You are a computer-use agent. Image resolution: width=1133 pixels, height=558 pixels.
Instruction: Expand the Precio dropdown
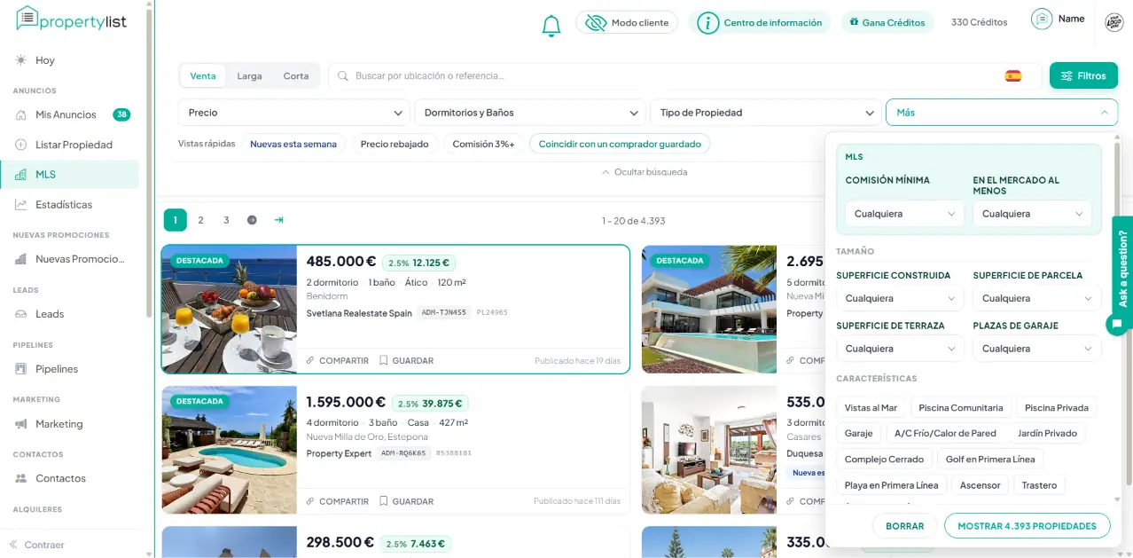pyautogui.click(x=293, y=113)
